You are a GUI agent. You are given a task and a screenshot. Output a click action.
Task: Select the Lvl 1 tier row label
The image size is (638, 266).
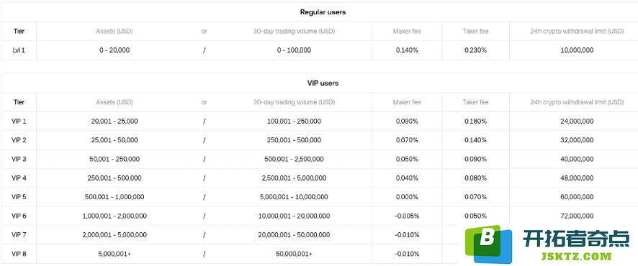19,50
